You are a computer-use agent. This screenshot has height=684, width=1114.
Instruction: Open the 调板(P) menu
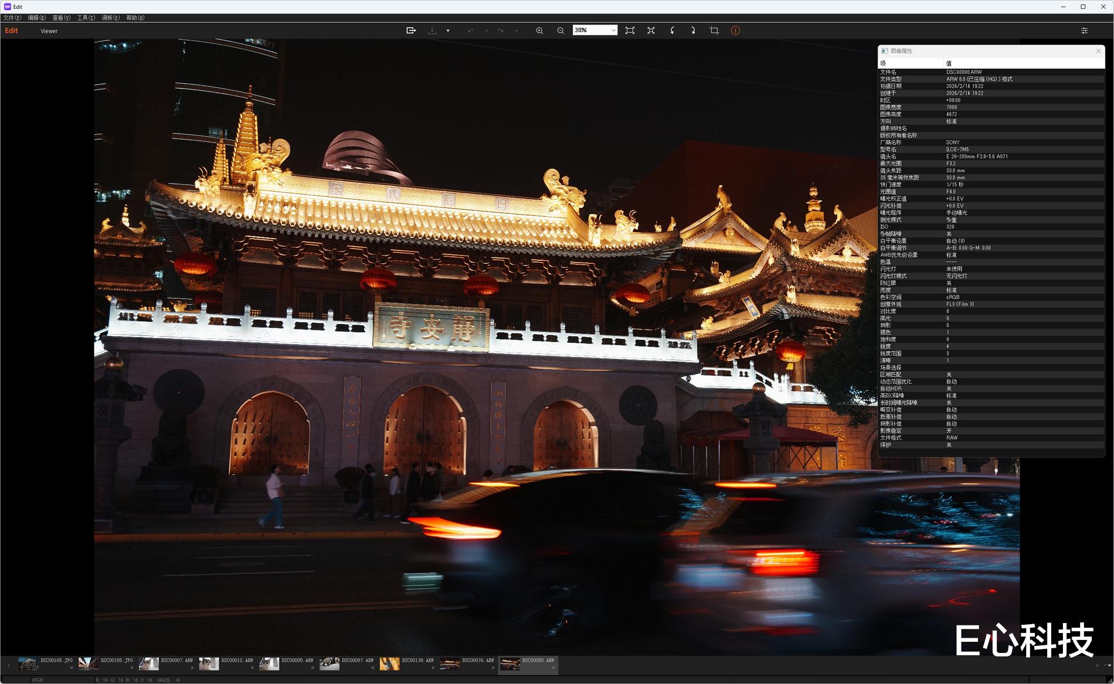[110, 18]
